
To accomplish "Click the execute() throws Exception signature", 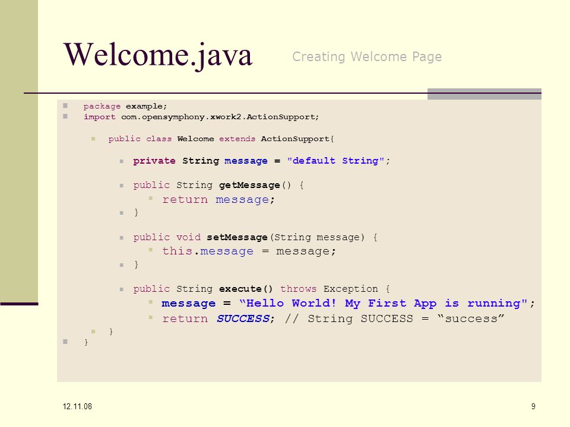I will tap(261, 289).
